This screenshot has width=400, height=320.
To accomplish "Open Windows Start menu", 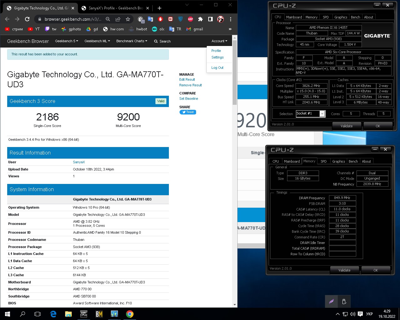I will pyautogui.click(x=8, y=314).
